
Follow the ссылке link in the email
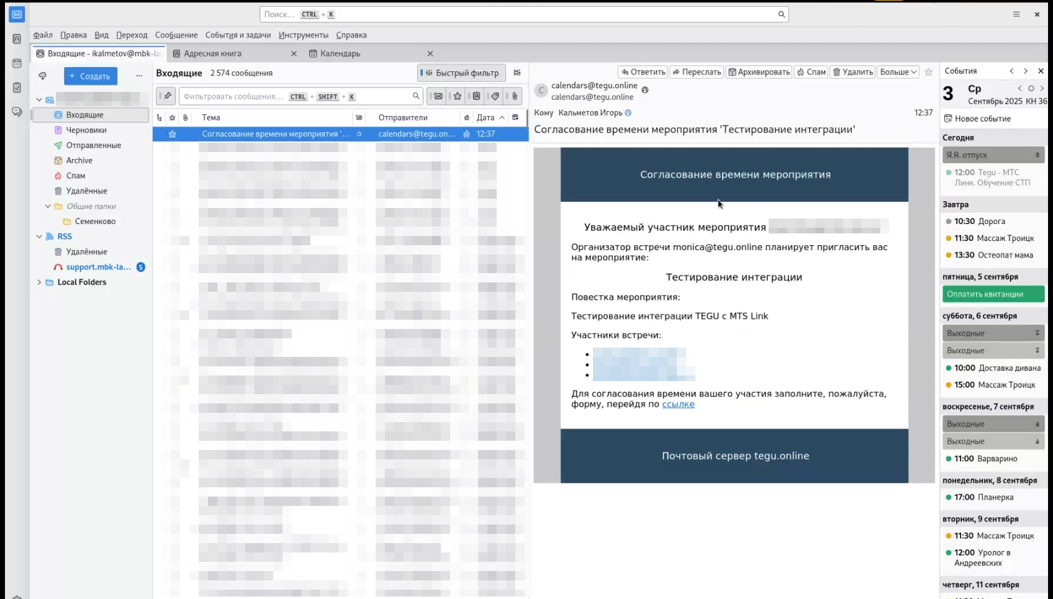point(678,404)
